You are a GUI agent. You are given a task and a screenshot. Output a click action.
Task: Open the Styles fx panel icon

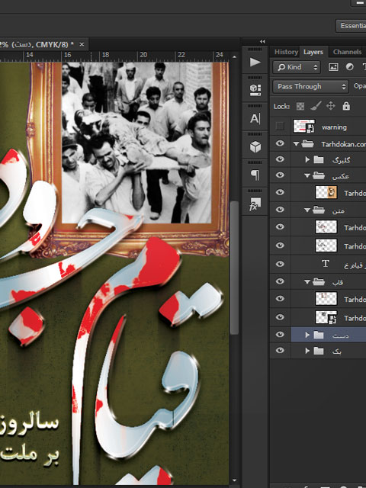coord(255,204)
